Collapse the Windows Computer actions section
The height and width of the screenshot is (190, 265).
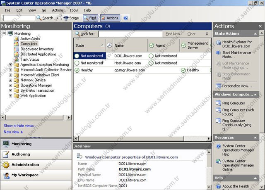[255, 95]
